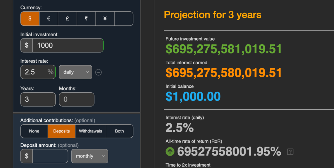This screenshot has width=334, height=168.
Task: Open the monthly deposit frequency dropdown
Action: coord(90,156)
